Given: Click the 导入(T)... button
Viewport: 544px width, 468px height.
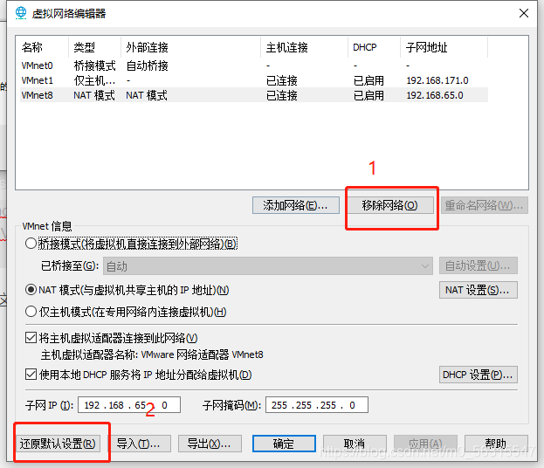Looking at the screenshot, I should [139, 444].
